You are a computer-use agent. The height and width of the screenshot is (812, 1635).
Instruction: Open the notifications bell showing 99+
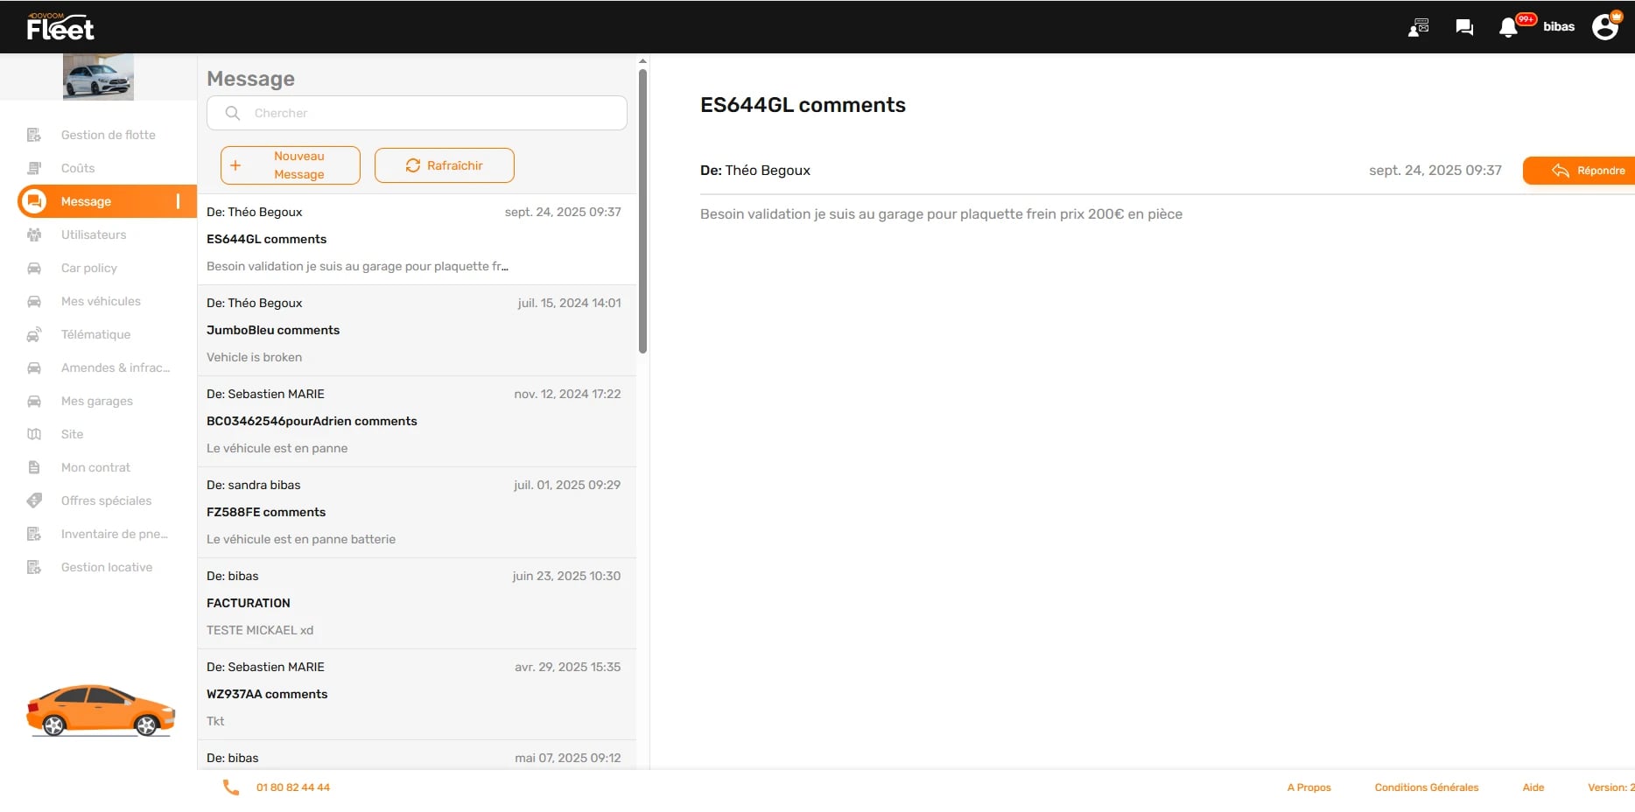point(1507,26)
